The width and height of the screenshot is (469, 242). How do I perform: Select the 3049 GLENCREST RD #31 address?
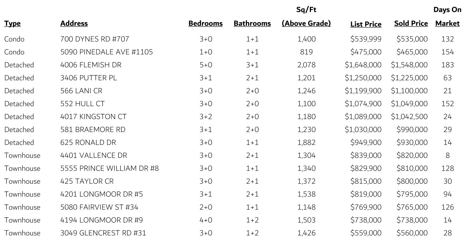[x=103, y=233]
